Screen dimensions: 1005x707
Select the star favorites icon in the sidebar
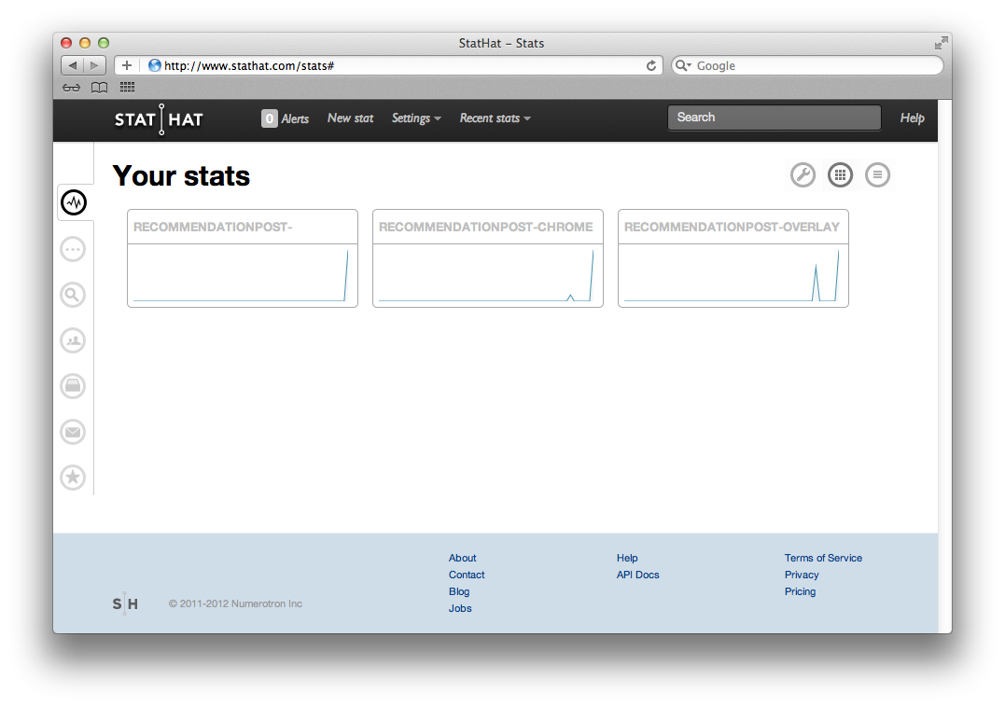click(x=73, y=477)
